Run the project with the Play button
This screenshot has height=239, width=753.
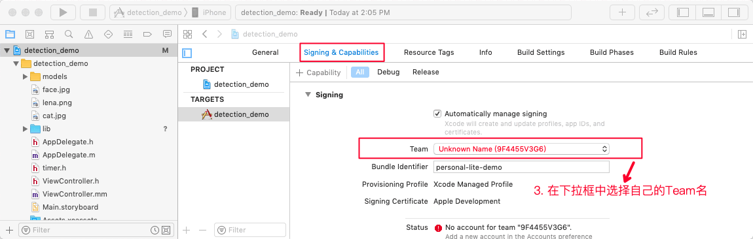(x=63, y=12)
